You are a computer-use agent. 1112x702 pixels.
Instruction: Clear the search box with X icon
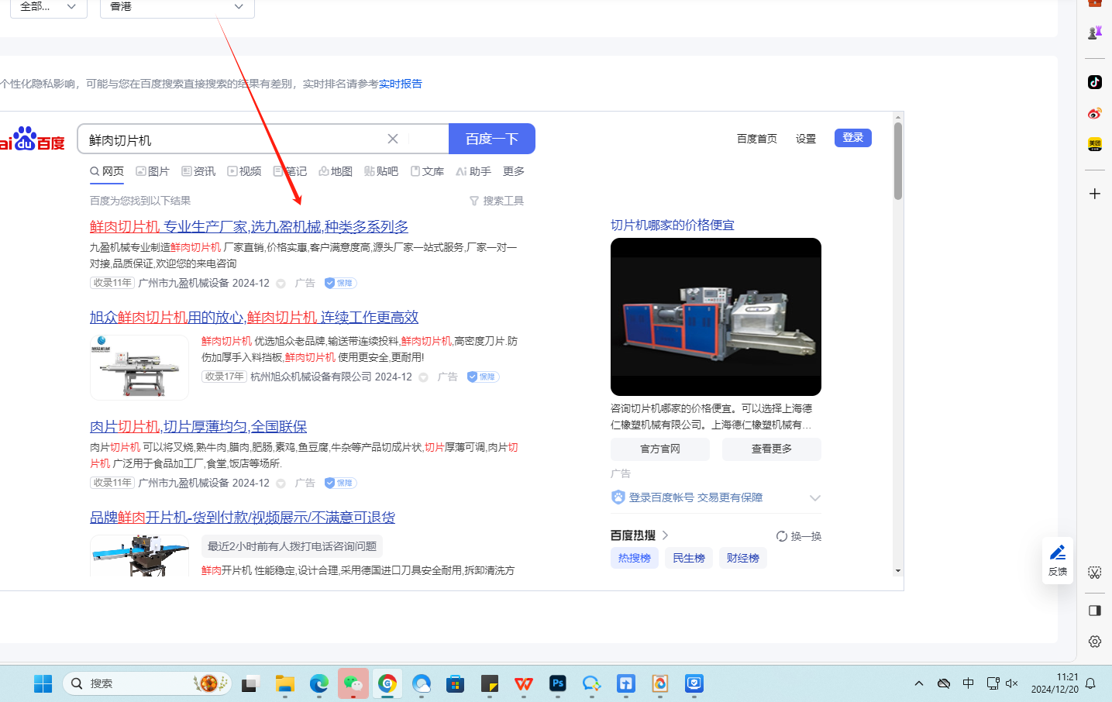pyautogui.click(x=393, y=139)
